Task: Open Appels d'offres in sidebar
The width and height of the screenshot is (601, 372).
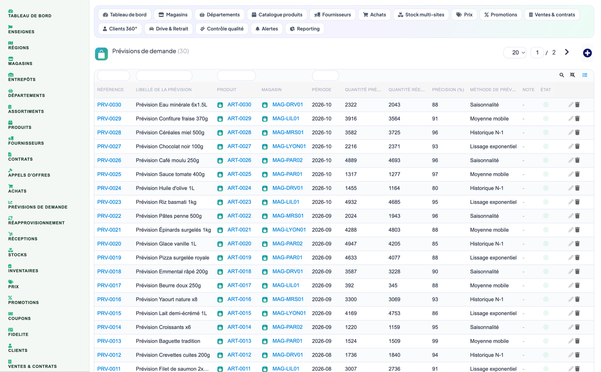Action: (x=29, y=173)
